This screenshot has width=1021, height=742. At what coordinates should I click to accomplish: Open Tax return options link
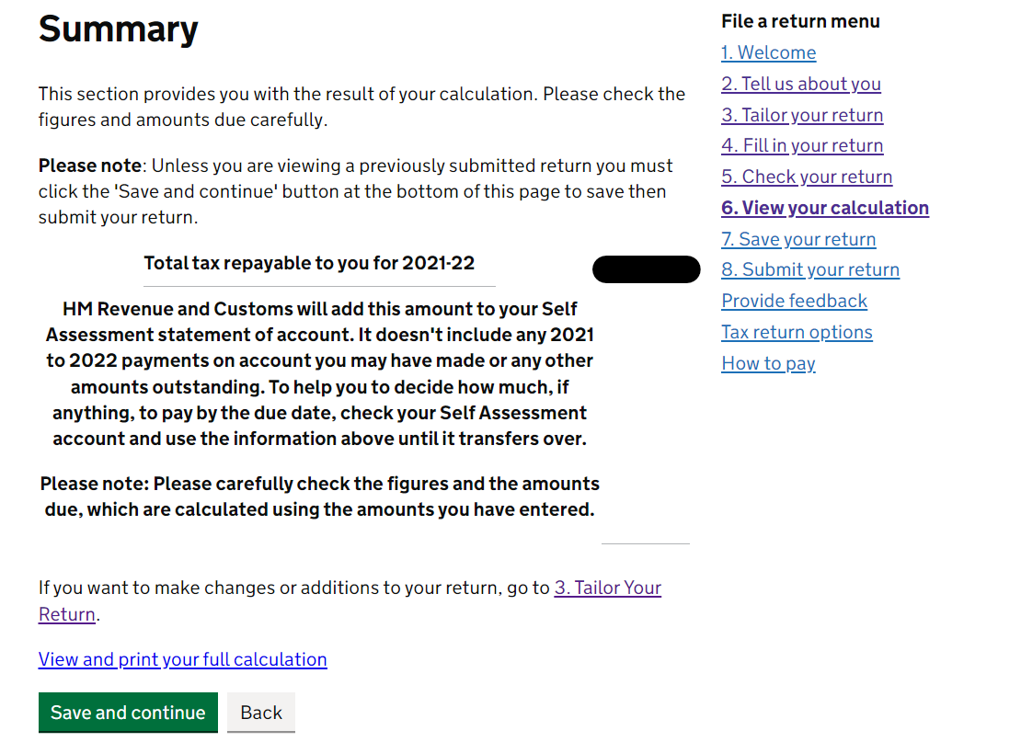tap(797, 333)
